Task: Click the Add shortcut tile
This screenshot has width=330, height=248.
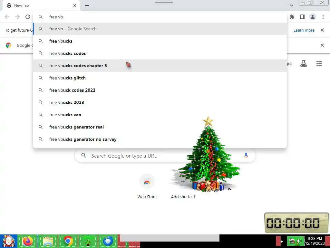Action: coord(183,186)
